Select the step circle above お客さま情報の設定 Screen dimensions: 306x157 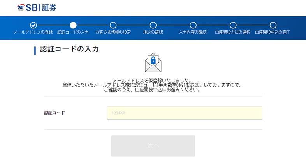[x=113, y=25]
